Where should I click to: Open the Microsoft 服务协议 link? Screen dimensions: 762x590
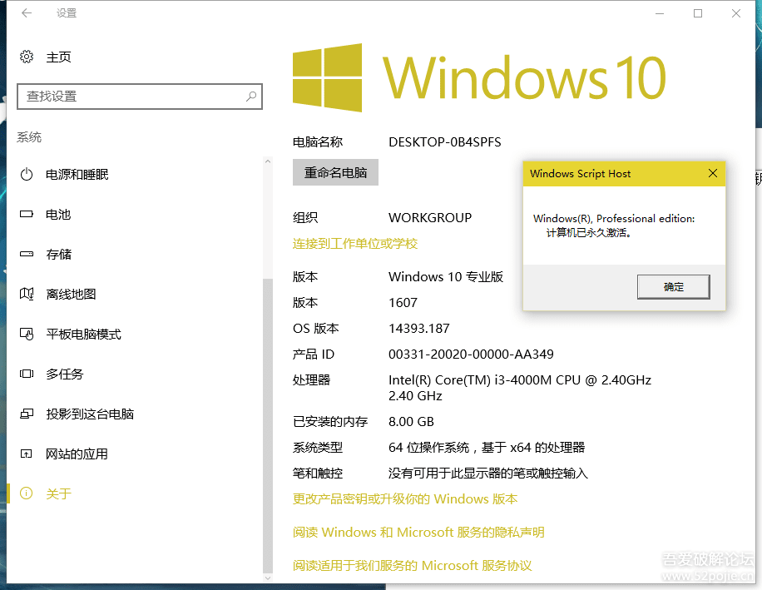pos(412,565)
